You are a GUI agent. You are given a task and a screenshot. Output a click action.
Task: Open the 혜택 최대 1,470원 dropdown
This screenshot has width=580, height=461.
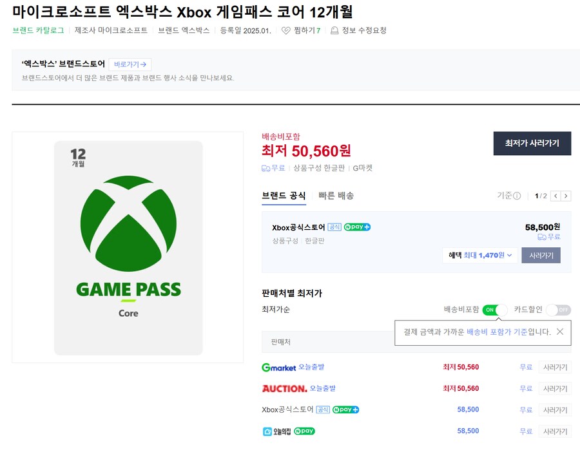479,255
